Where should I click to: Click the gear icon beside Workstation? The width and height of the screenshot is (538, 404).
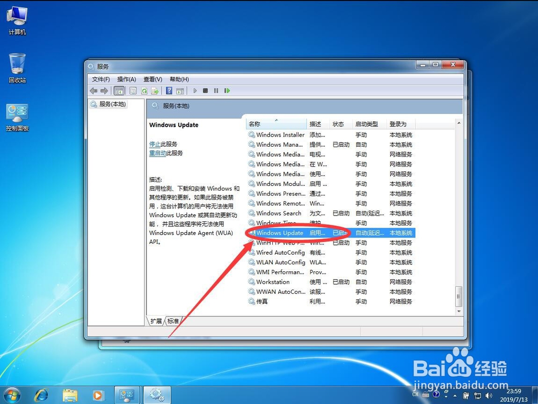point(251,282)
